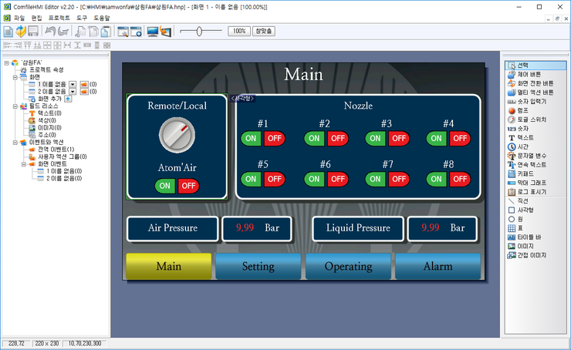Image resolution: width=571 pixels, height=350 pixels.
Task: Toggle the Atom'Air ON button
Action: pyautogui.click(x=164, y=186)
